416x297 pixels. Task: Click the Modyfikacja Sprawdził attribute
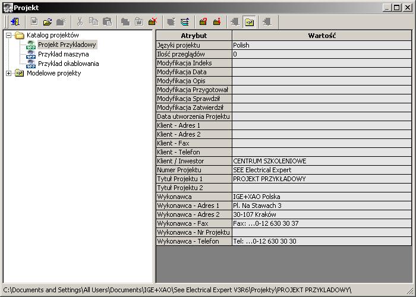pyautogui.click(x=194, y=99)
